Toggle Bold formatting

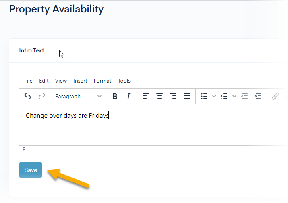coord(115,96)
